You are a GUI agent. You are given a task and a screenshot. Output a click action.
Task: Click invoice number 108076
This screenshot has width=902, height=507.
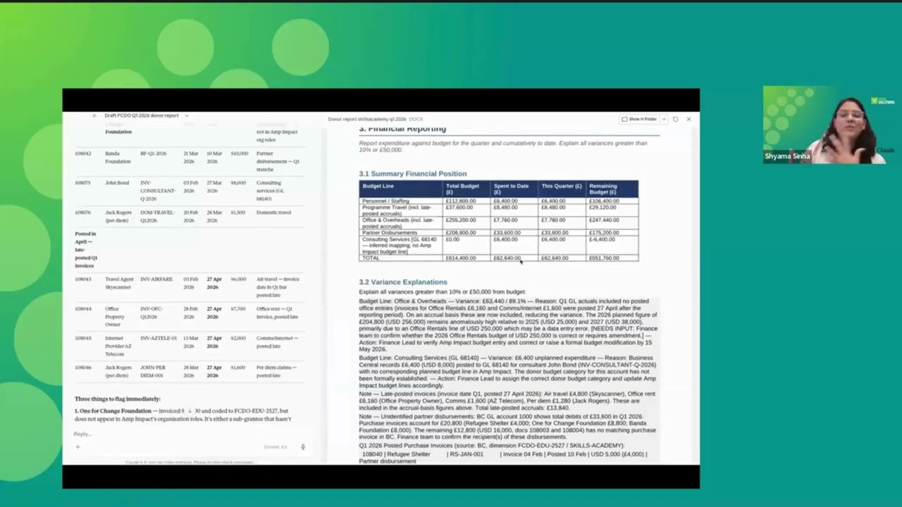(83, 213)
